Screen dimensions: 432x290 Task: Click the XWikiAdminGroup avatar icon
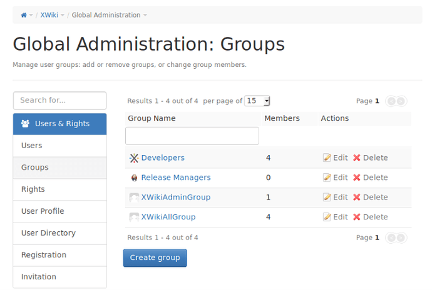click(x=134, y=197)
